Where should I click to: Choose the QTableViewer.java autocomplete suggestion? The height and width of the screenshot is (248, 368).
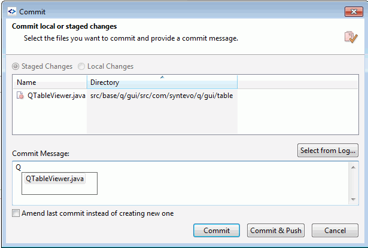(54, 179)
